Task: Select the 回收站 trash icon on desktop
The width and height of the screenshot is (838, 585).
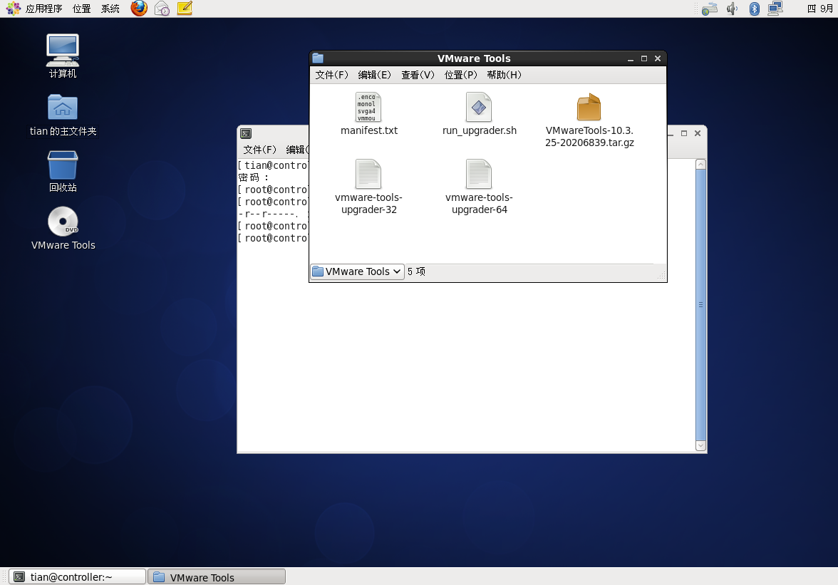Action: coord(63,171)
